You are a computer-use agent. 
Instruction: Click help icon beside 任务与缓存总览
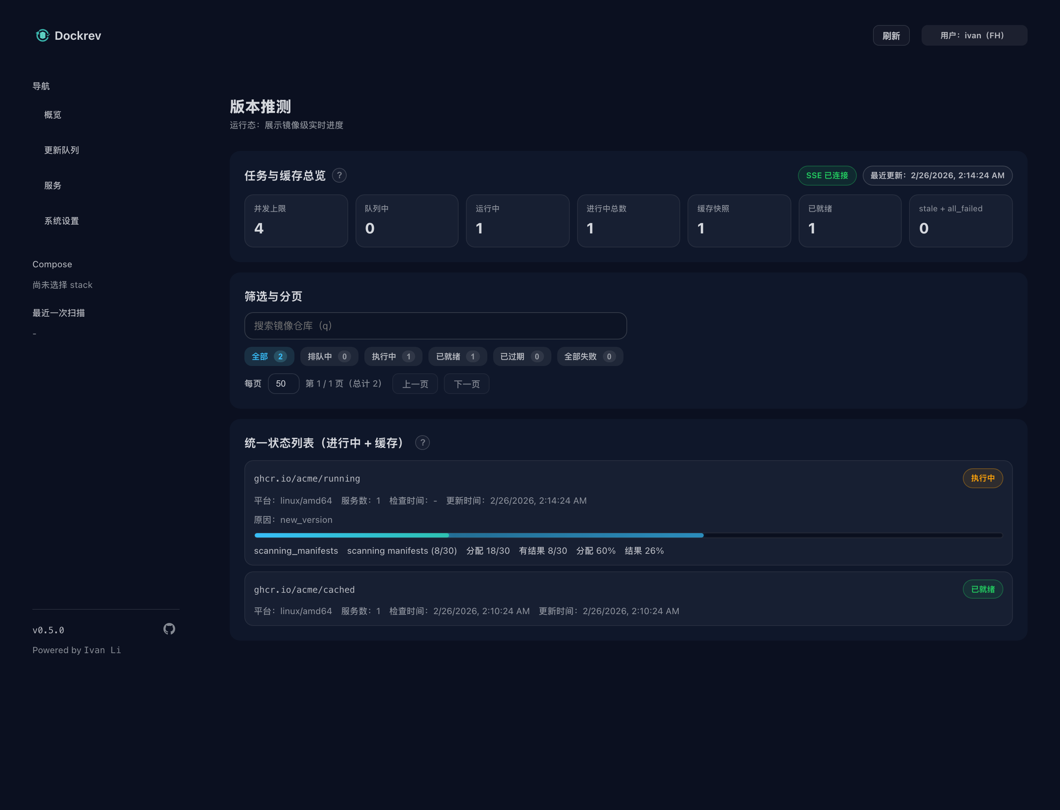(339, 176)
